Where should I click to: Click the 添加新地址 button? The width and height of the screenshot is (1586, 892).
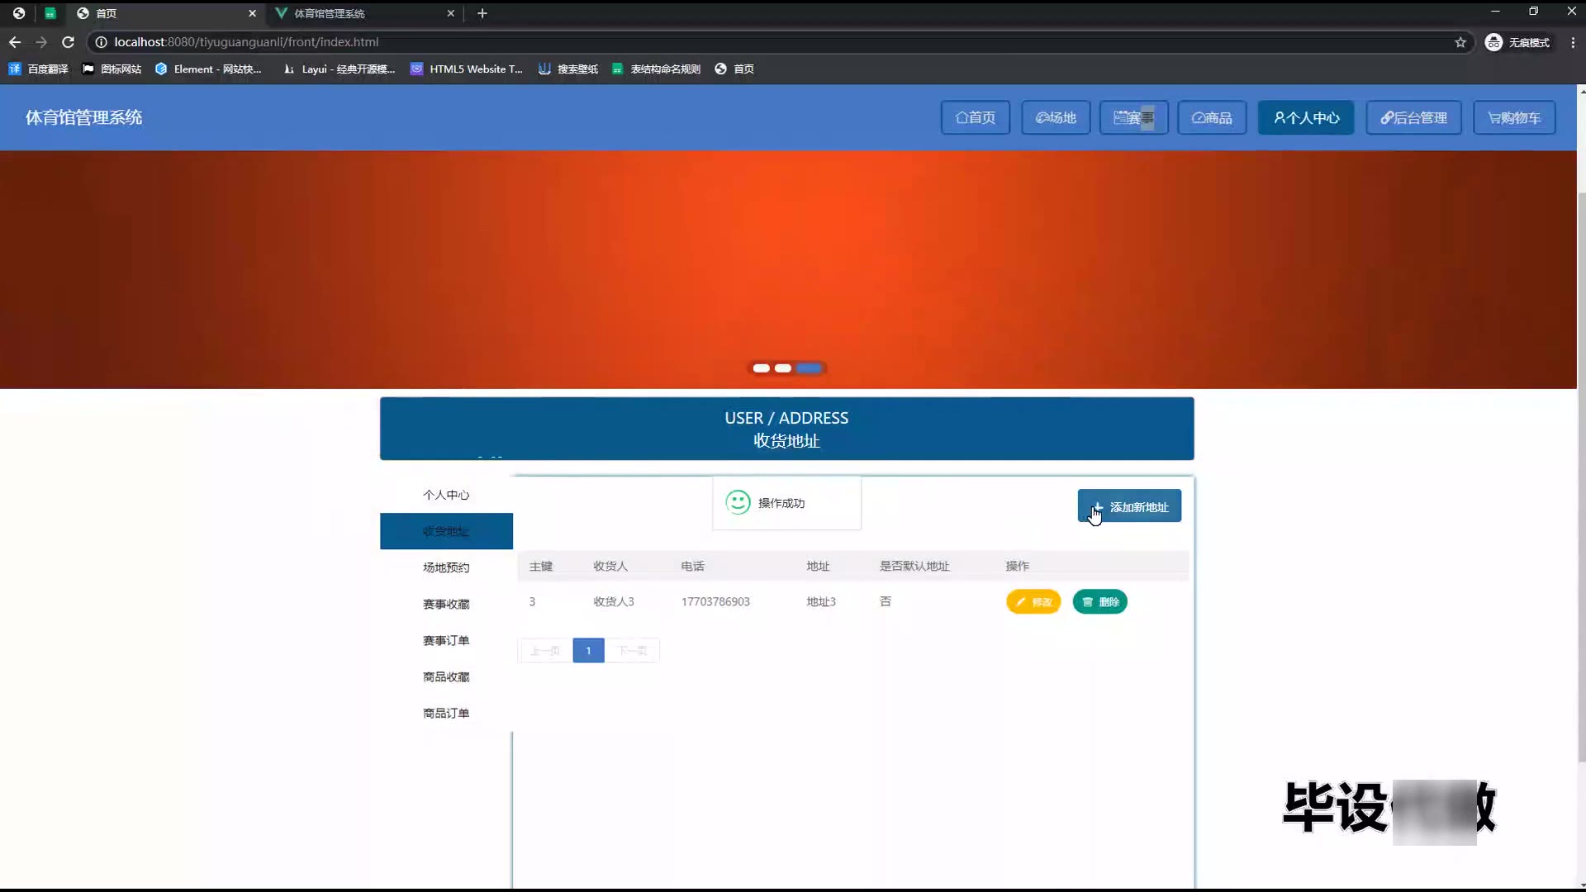click(1129, 507)
